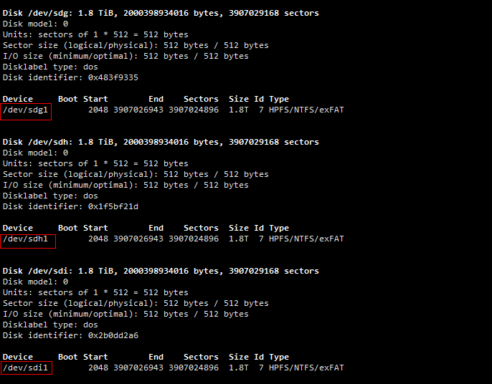Click the Disk /dev/sdg header line
Image resolution: width=492 pixels, height=384 pixels.
(x=161, y=13)
